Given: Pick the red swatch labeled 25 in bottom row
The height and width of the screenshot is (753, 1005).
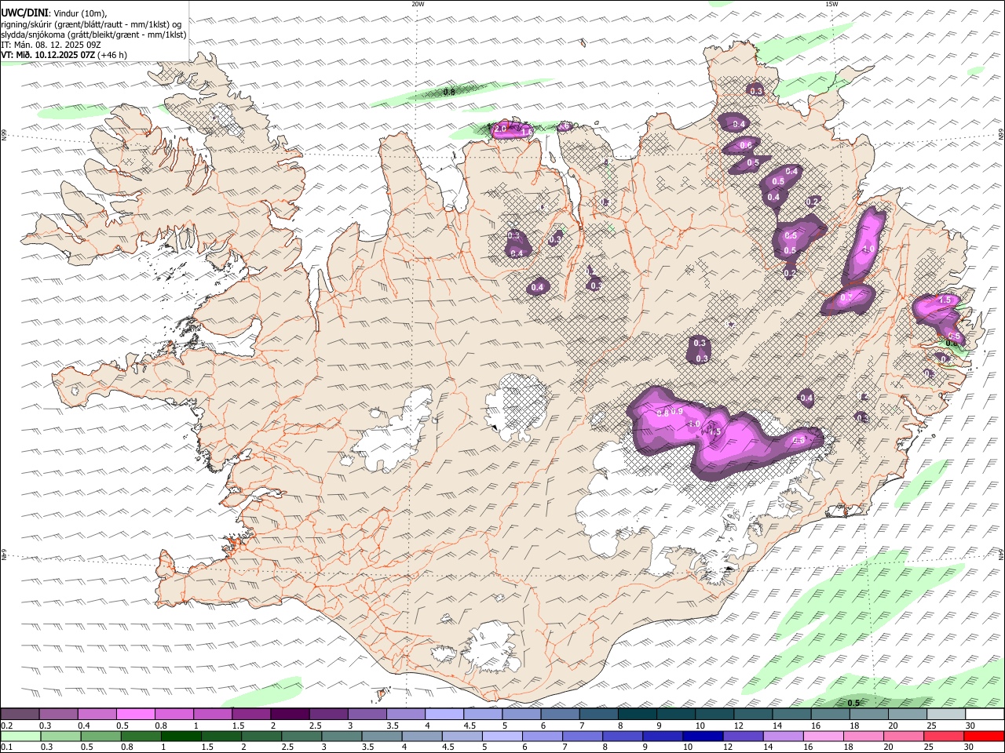Looking at the screenshot, I should pos(945,737).
